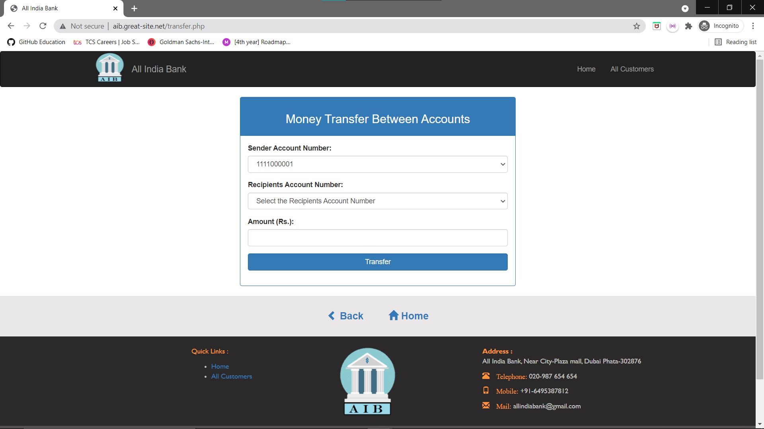Open the Recipients Account Number dropdown
The image size is (764, 429).
378,201
